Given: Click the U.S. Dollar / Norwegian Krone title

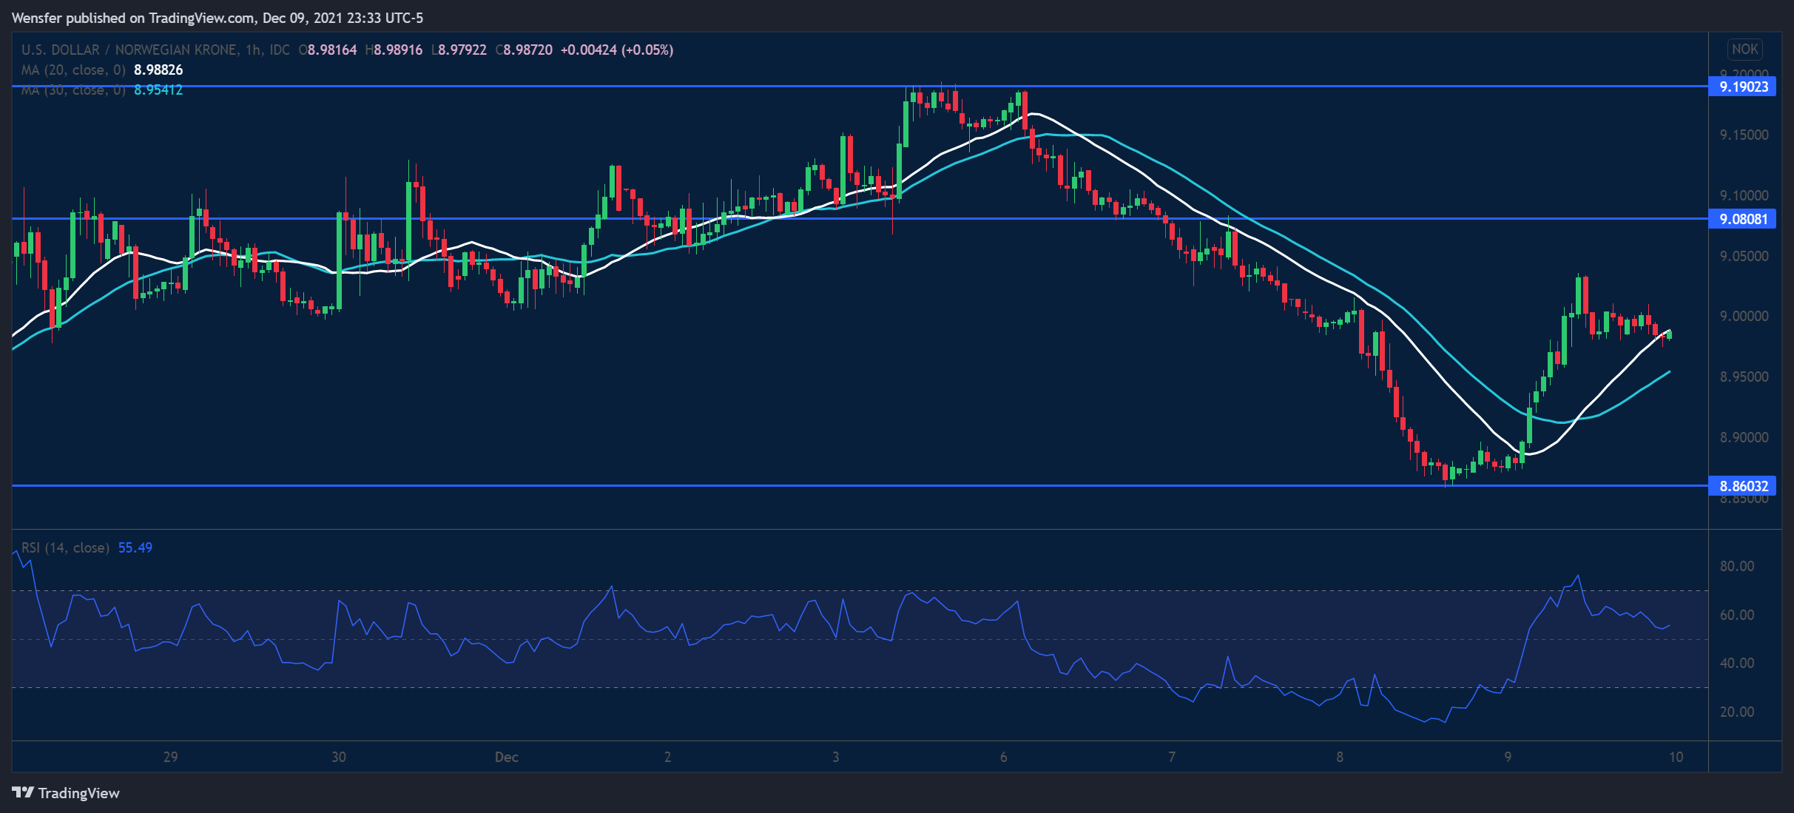Looking at the screenshot, I should click(x=129, y=50).
